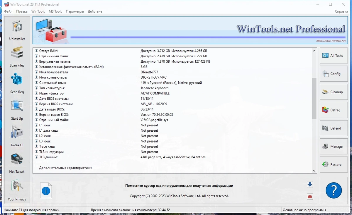Click the scroll down arrow of info list
The width and height of the screenshot is (352, 215).
point(314,171)
